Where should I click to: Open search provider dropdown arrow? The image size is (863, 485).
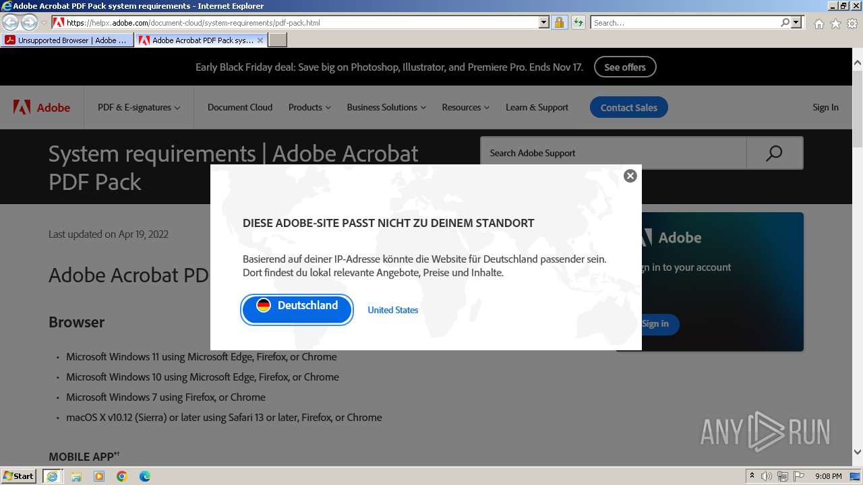797,22
